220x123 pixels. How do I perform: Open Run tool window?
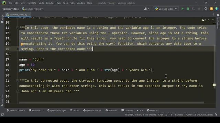coord(140,110)
